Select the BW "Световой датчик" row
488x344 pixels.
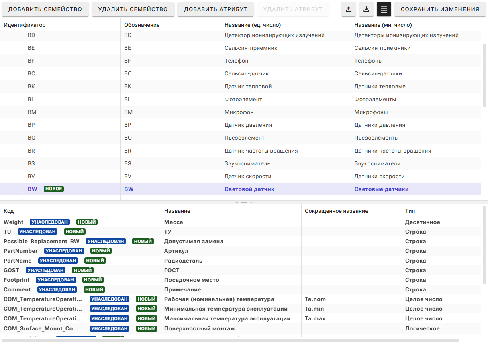249,189
